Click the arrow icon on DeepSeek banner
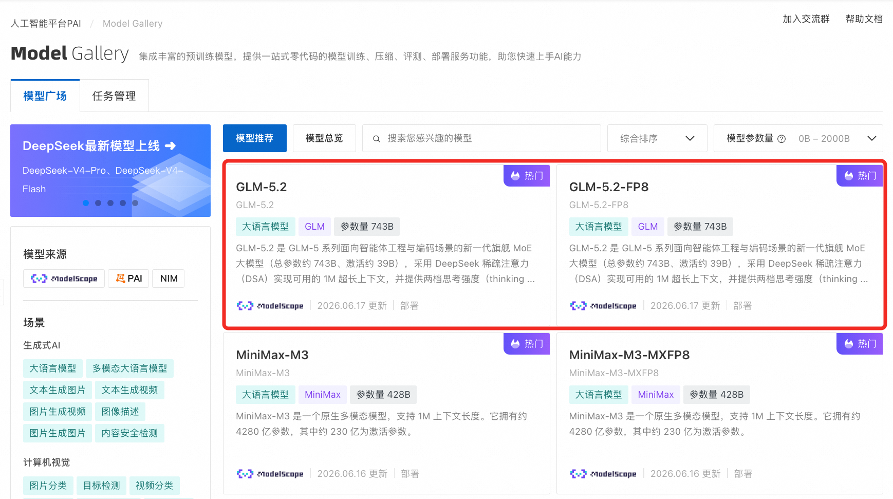Image resolution: width=893 pixels, height=499 pixels. (x=170, y=146)
